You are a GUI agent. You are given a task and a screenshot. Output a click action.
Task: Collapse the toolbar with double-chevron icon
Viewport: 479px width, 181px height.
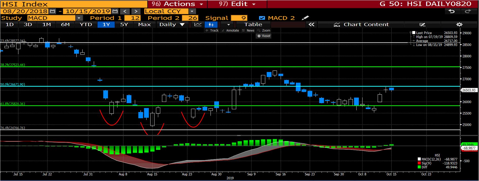point(311,25)
